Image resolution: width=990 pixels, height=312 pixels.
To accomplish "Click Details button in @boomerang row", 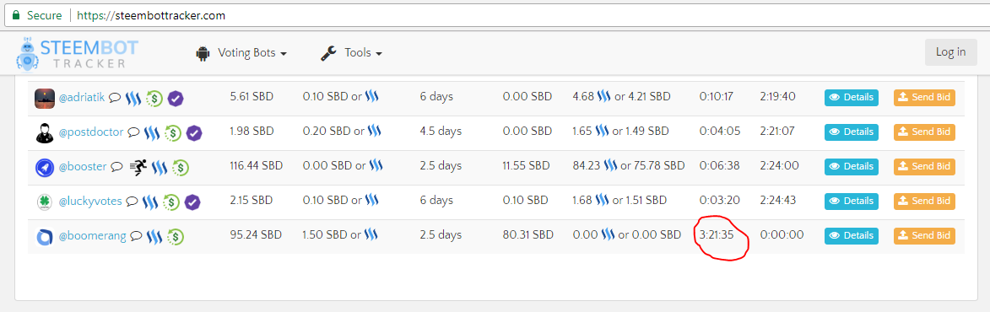I will pos(851,236).
